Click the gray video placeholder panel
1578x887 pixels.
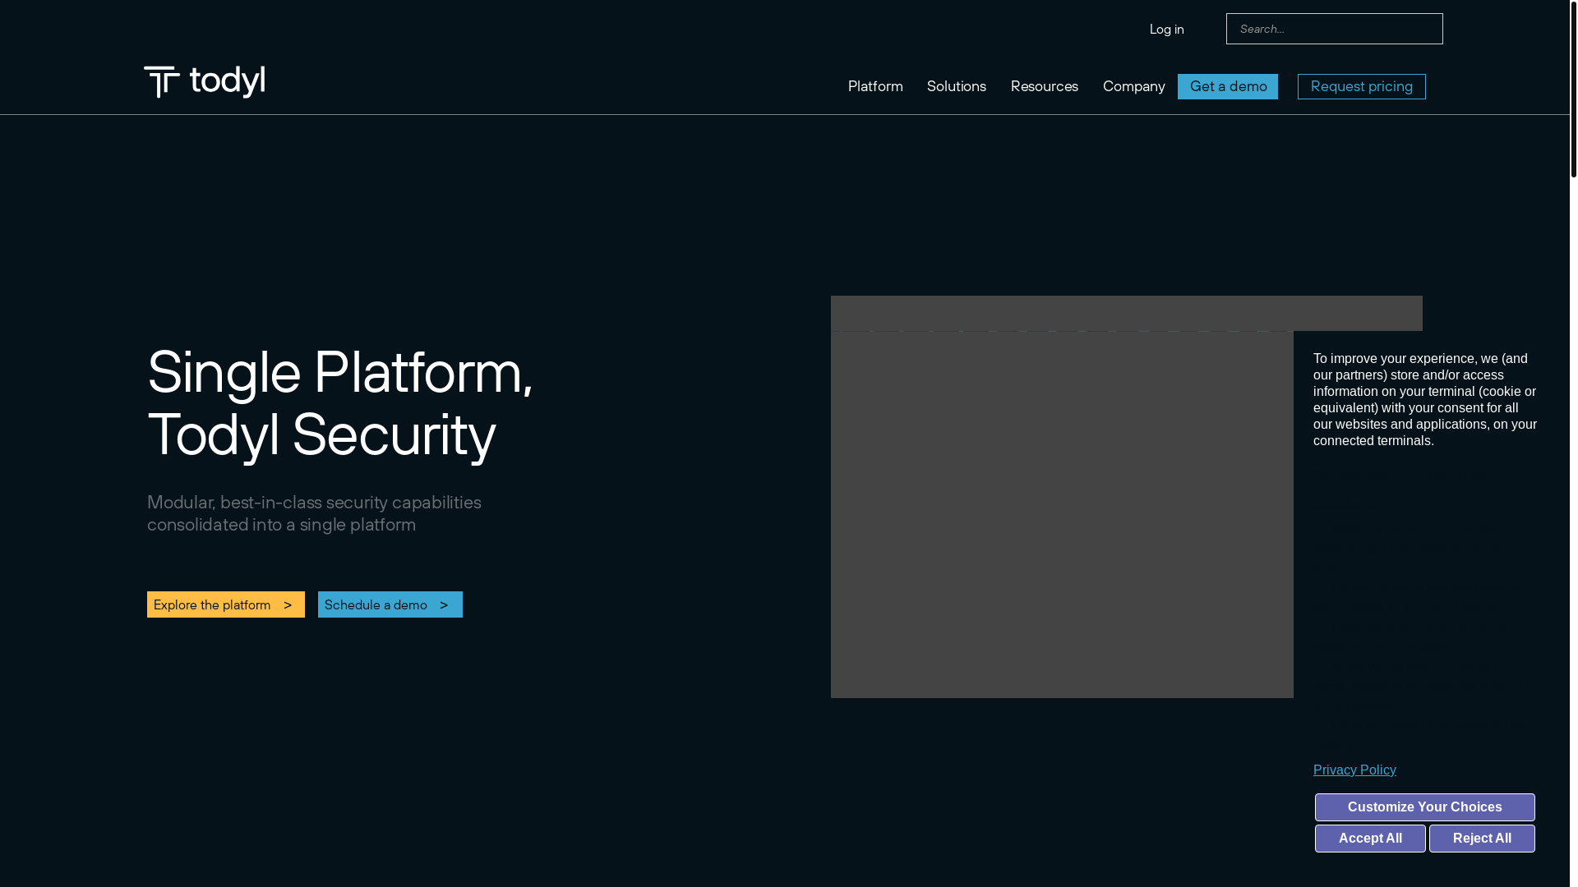[x=1062, y=497]
